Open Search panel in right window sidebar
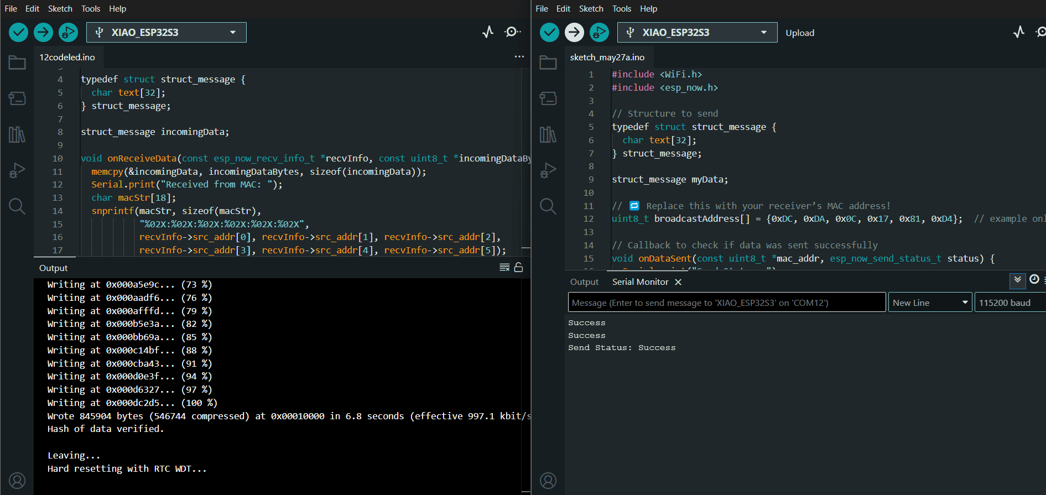1046x495 pixels. pos(548,206)
